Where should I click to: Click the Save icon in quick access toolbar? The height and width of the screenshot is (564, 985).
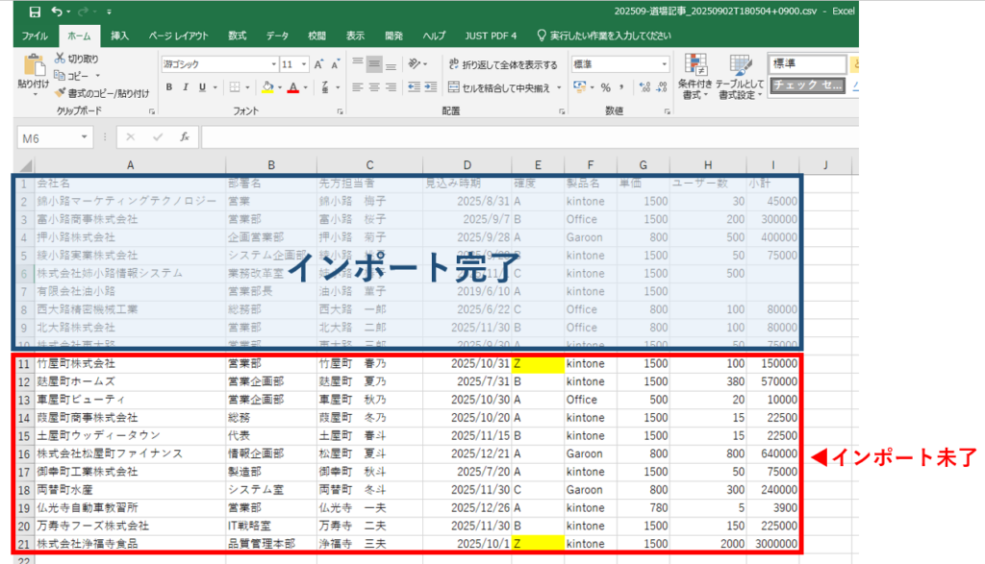coord(35,12)
